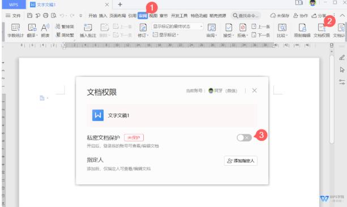Click the WPS home tab
The image size is (347, 207).
[x=14, y=5]
